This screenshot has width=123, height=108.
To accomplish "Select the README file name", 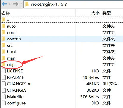I will tap(15, 77).
